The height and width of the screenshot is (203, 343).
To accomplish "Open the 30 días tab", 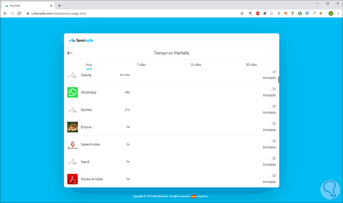I will click(x=251, y=65).
